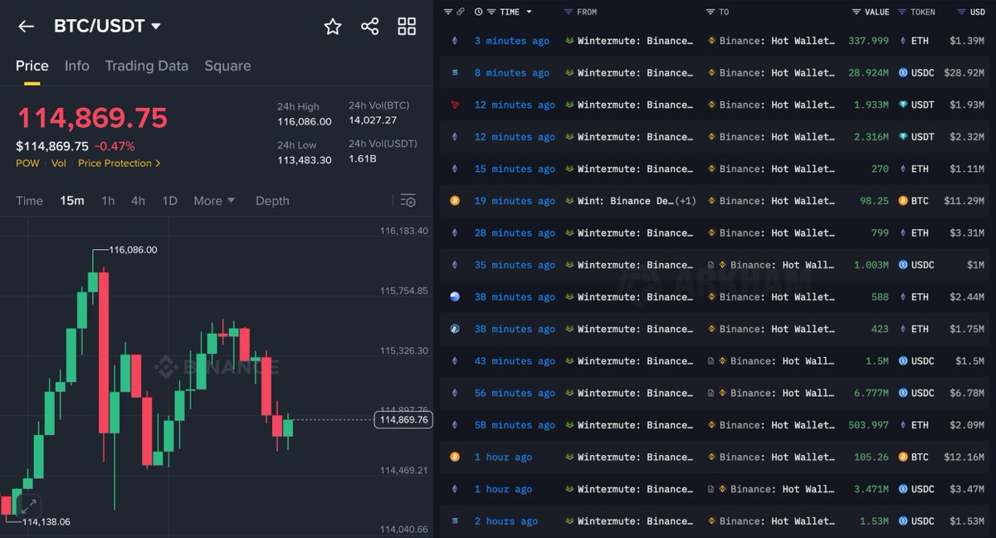
Task: Click the apps grid icon next to share
Action: (406, 27)
